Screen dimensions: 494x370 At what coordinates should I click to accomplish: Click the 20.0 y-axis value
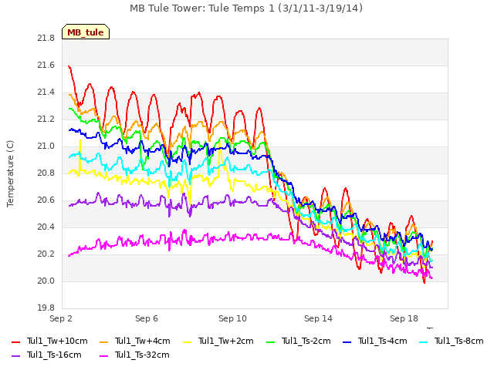click(x=46, y=281)
